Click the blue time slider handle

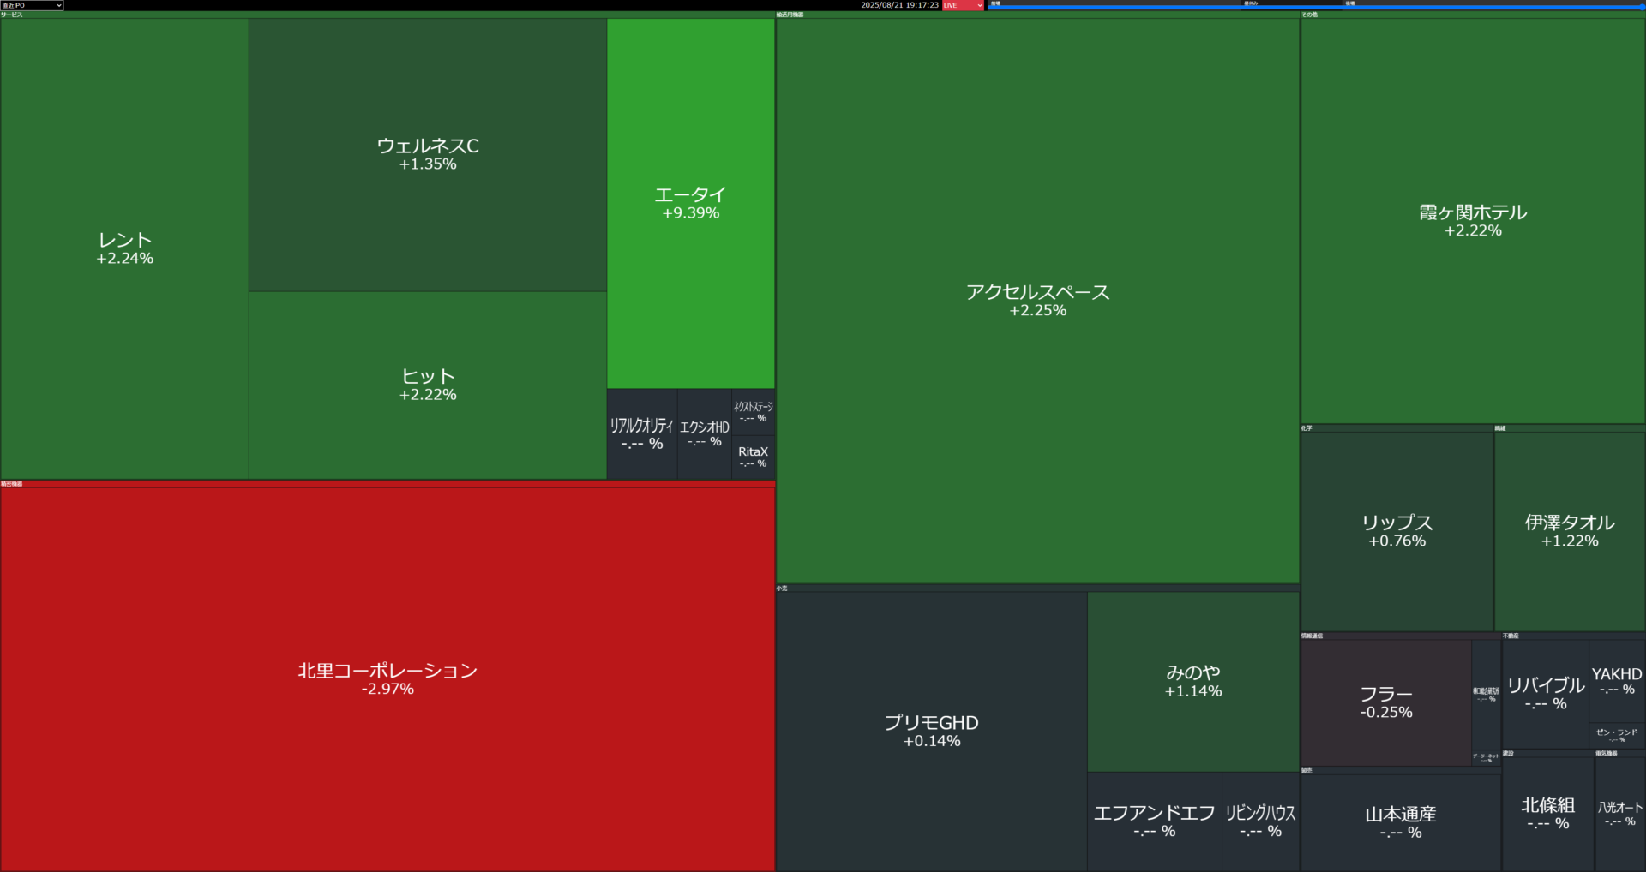1643,7
